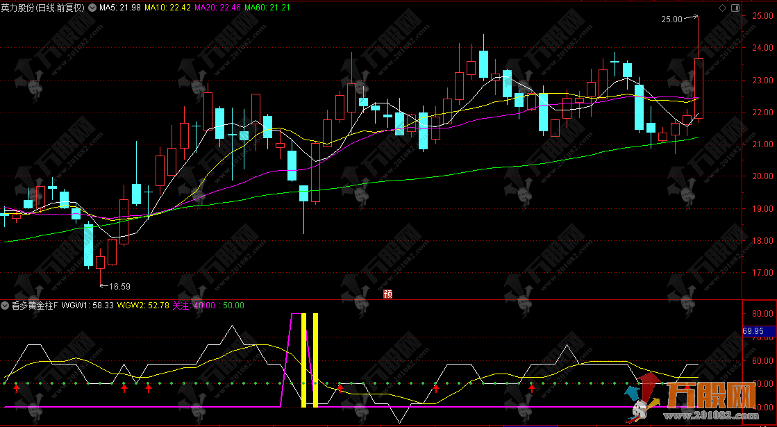Viewport: 777px width, 427px height.
Task: Select the 看多黄金柱F indicator name
Action: (x=34, y=305)
